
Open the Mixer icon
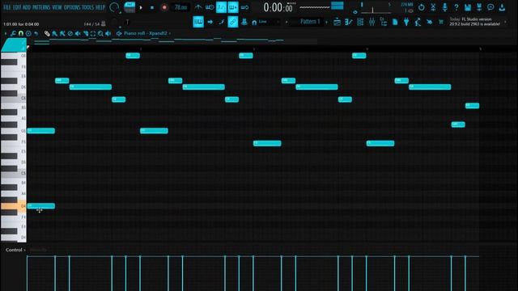(372, 22)
